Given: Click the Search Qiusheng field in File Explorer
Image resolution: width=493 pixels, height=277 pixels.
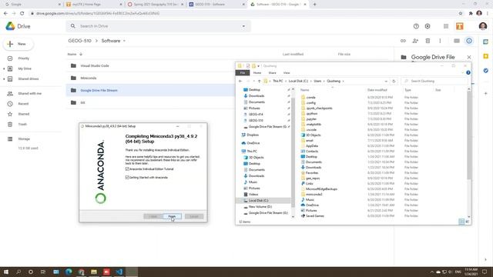Looking at the screenshot, I should click(434, 81).
